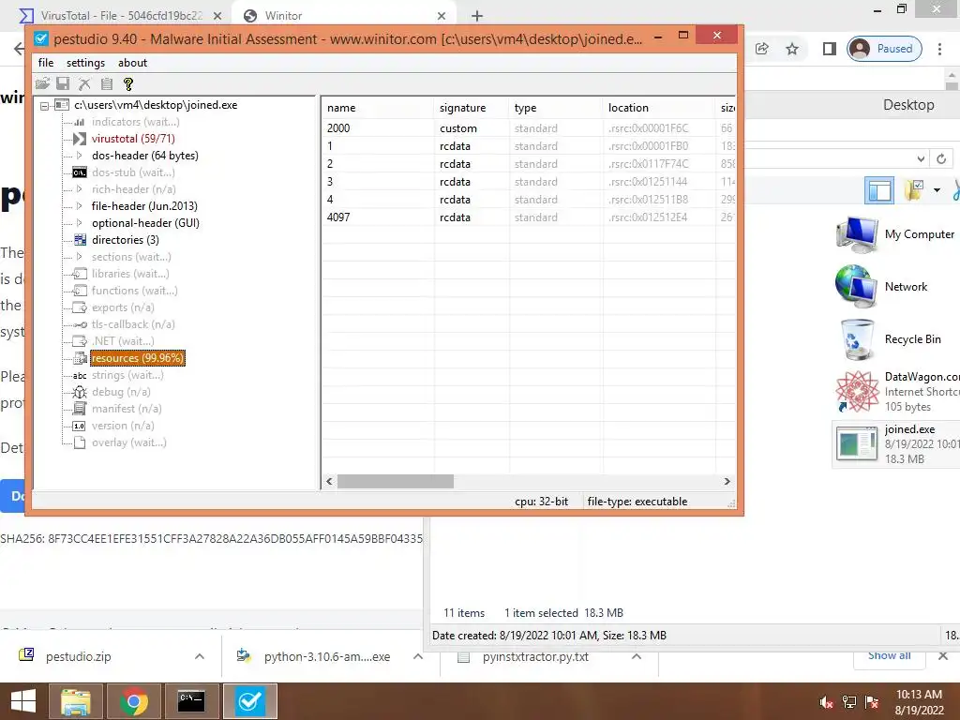Image resolution: width=960 pixels, height=720 pixels.
Task: Click the strings abc icon
Action: click(x=80, y=375)
